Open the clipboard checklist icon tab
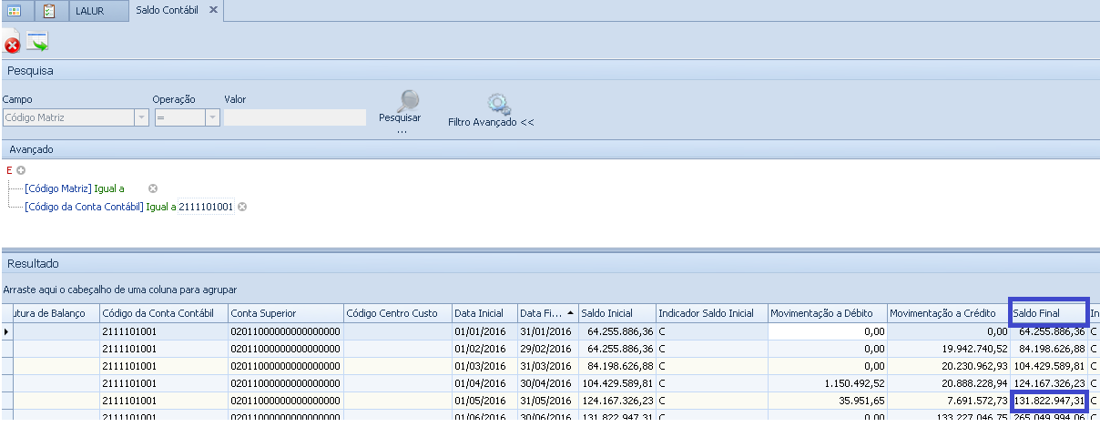Viewport: 1100px width, 427px height. (49, 11)
